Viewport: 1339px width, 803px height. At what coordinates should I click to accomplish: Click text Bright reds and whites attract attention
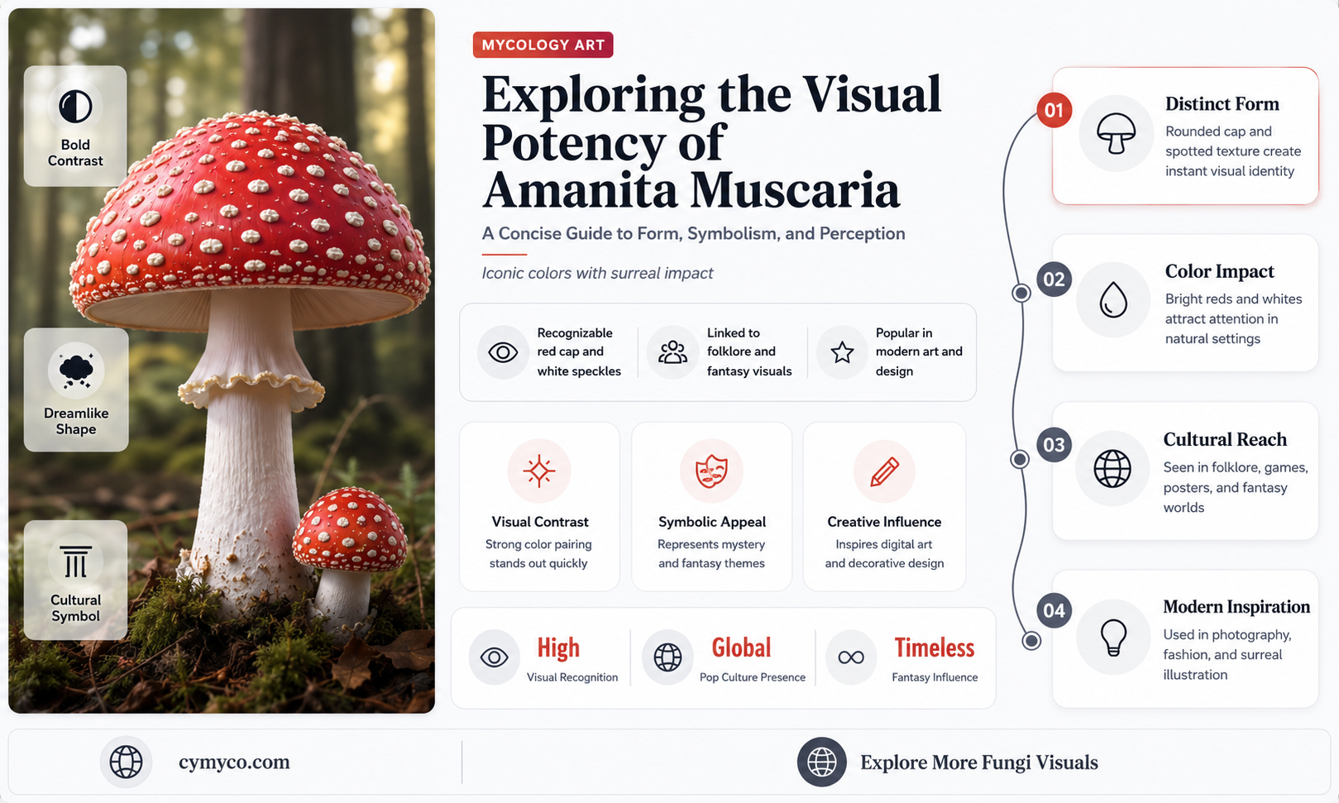coord(1233,319)
